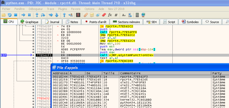Switch to the SEH tab
The height and width of the screenshot is (108, 229).
(151, 22)
